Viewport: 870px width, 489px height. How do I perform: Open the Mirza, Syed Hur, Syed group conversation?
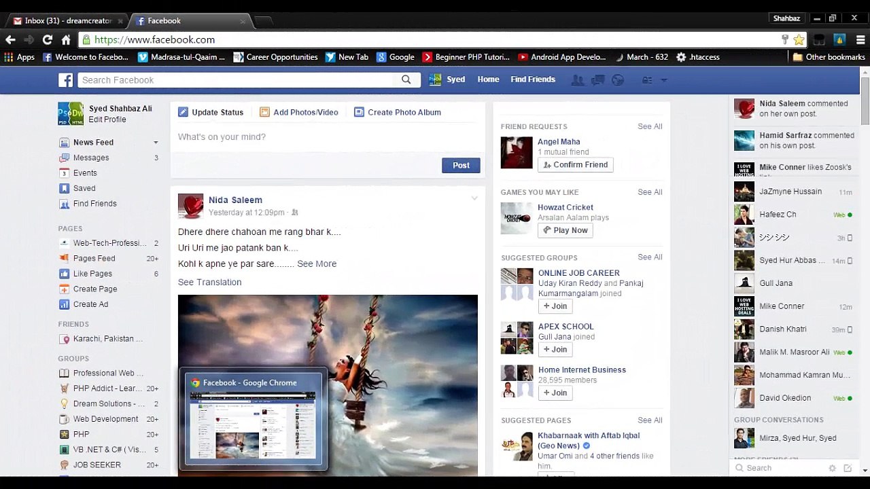(793, 438)
